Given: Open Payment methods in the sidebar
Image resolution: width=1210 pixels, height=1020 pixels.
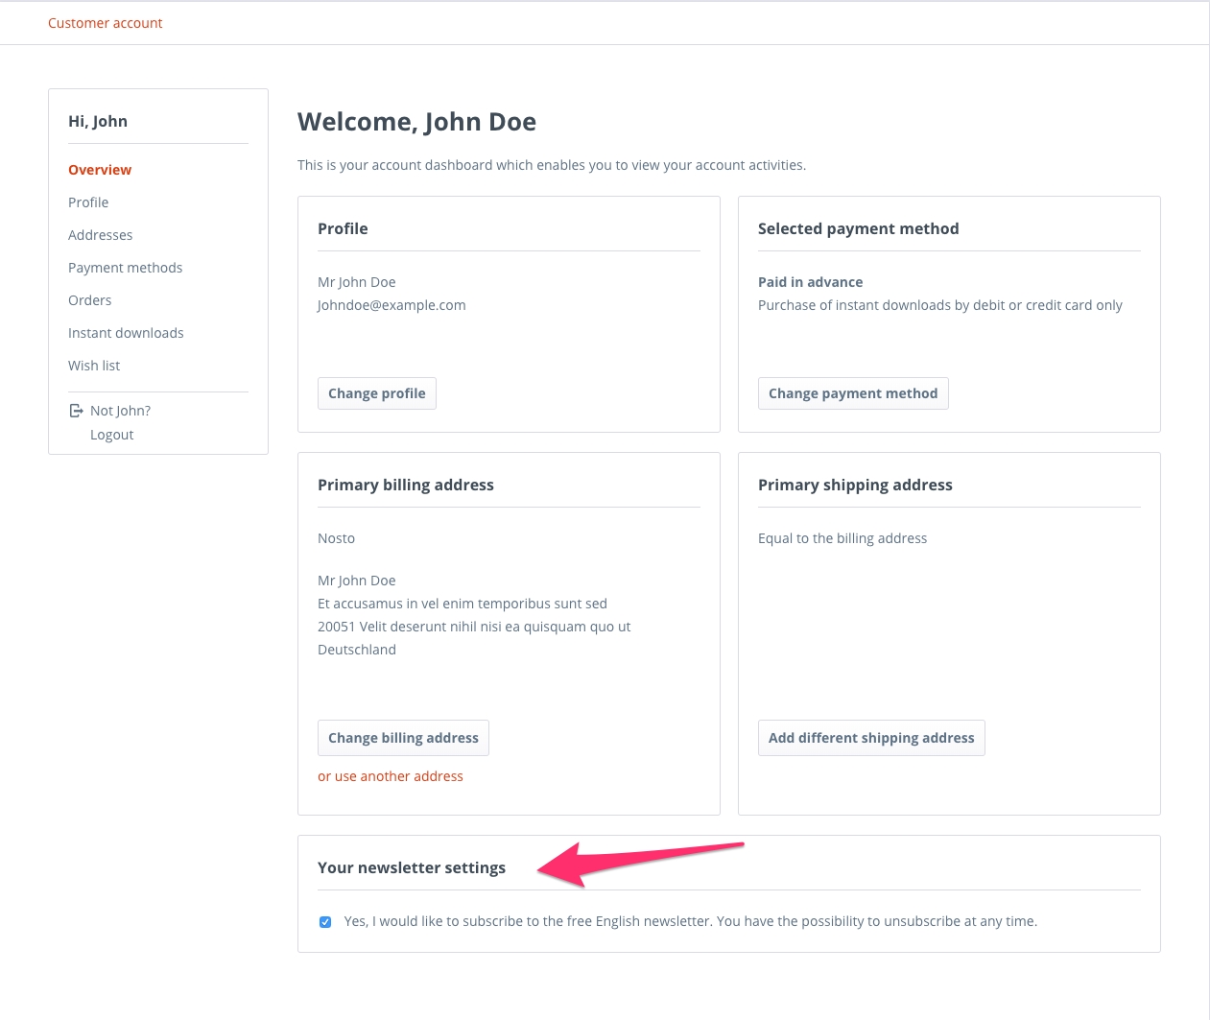Looking at the screenshot, I should [125, 268].
